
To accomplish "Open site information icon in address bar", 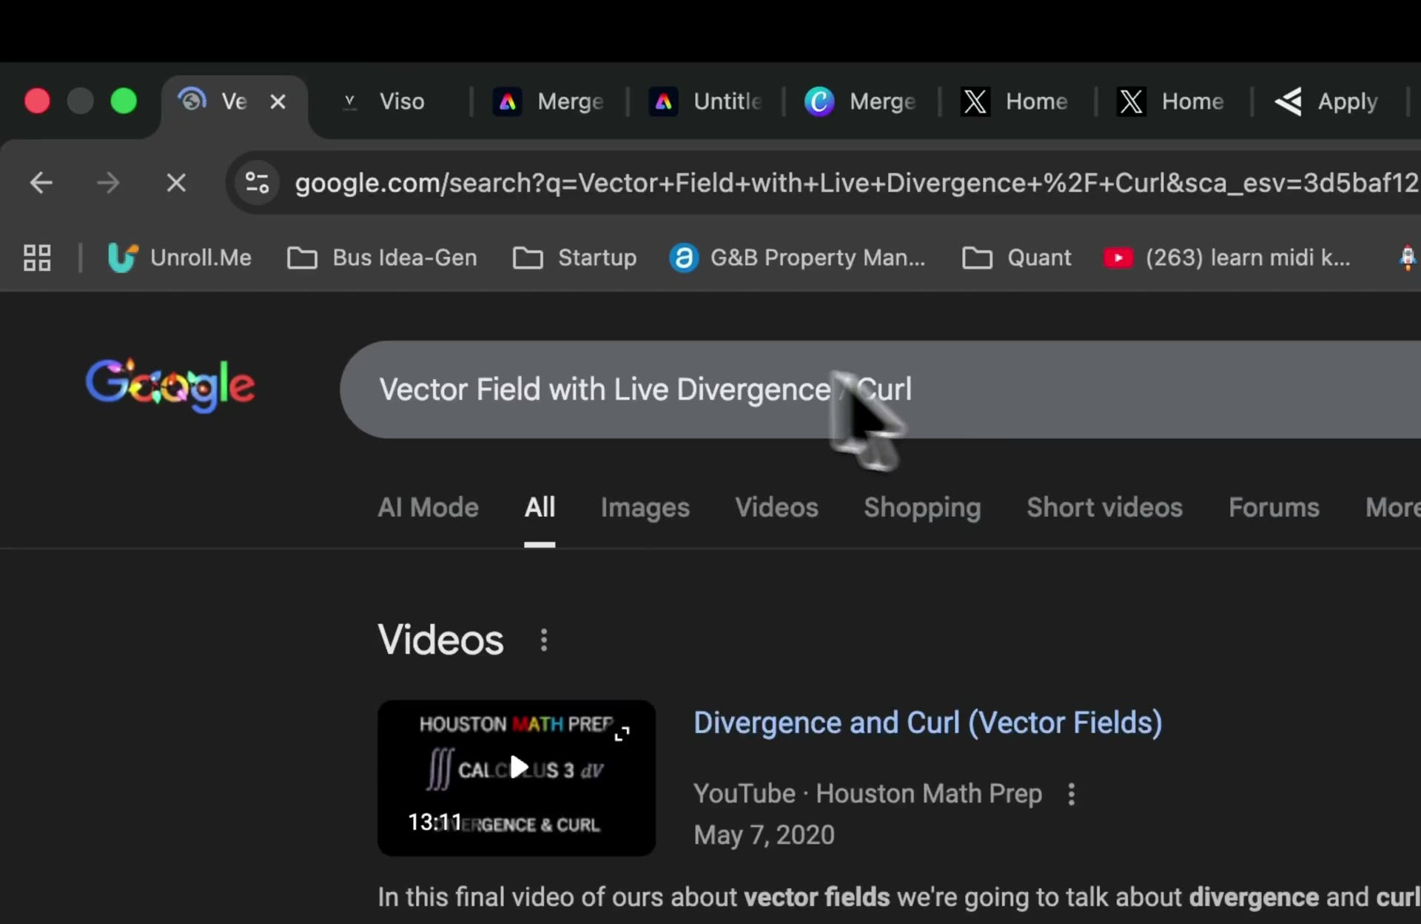I will pyautogui.click(x=257, y=182).
